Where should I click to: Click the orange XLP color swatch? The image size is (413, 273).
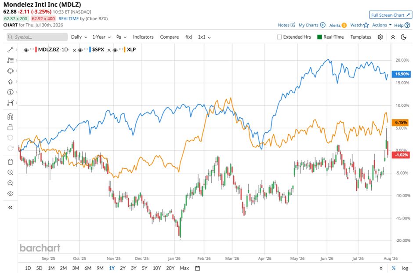[125, 50]
